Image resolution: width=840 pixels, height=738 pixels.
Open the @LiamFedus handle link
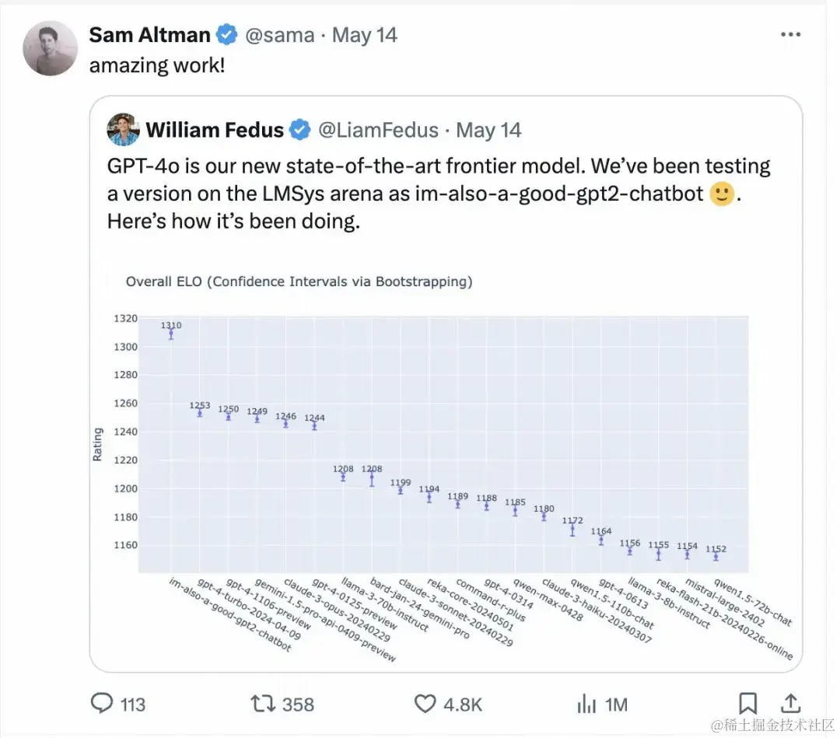pyautogui.click(x=378, y=130)
